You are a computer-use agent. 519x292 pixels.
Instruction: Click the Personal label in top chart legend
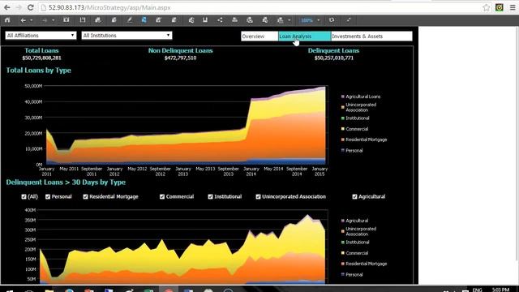(x=354, y=150)
